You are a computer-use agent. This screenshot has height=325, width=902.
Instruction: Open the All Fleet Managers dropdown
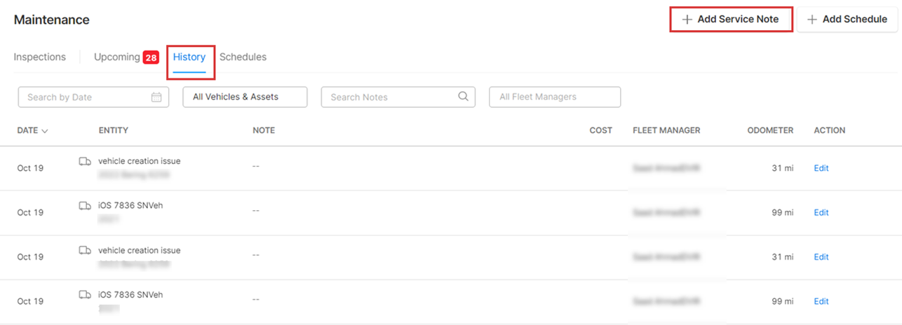554,97
